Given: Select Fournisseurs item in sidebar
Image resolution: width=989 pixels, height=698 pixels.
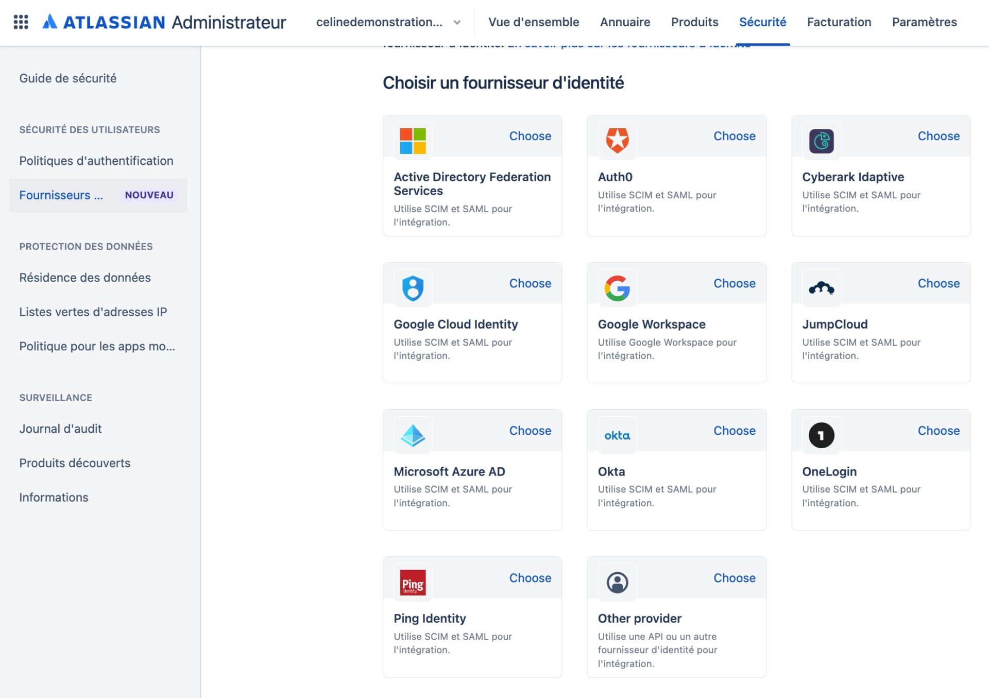Looking at the screenshot, I should [x=98, y=195].
